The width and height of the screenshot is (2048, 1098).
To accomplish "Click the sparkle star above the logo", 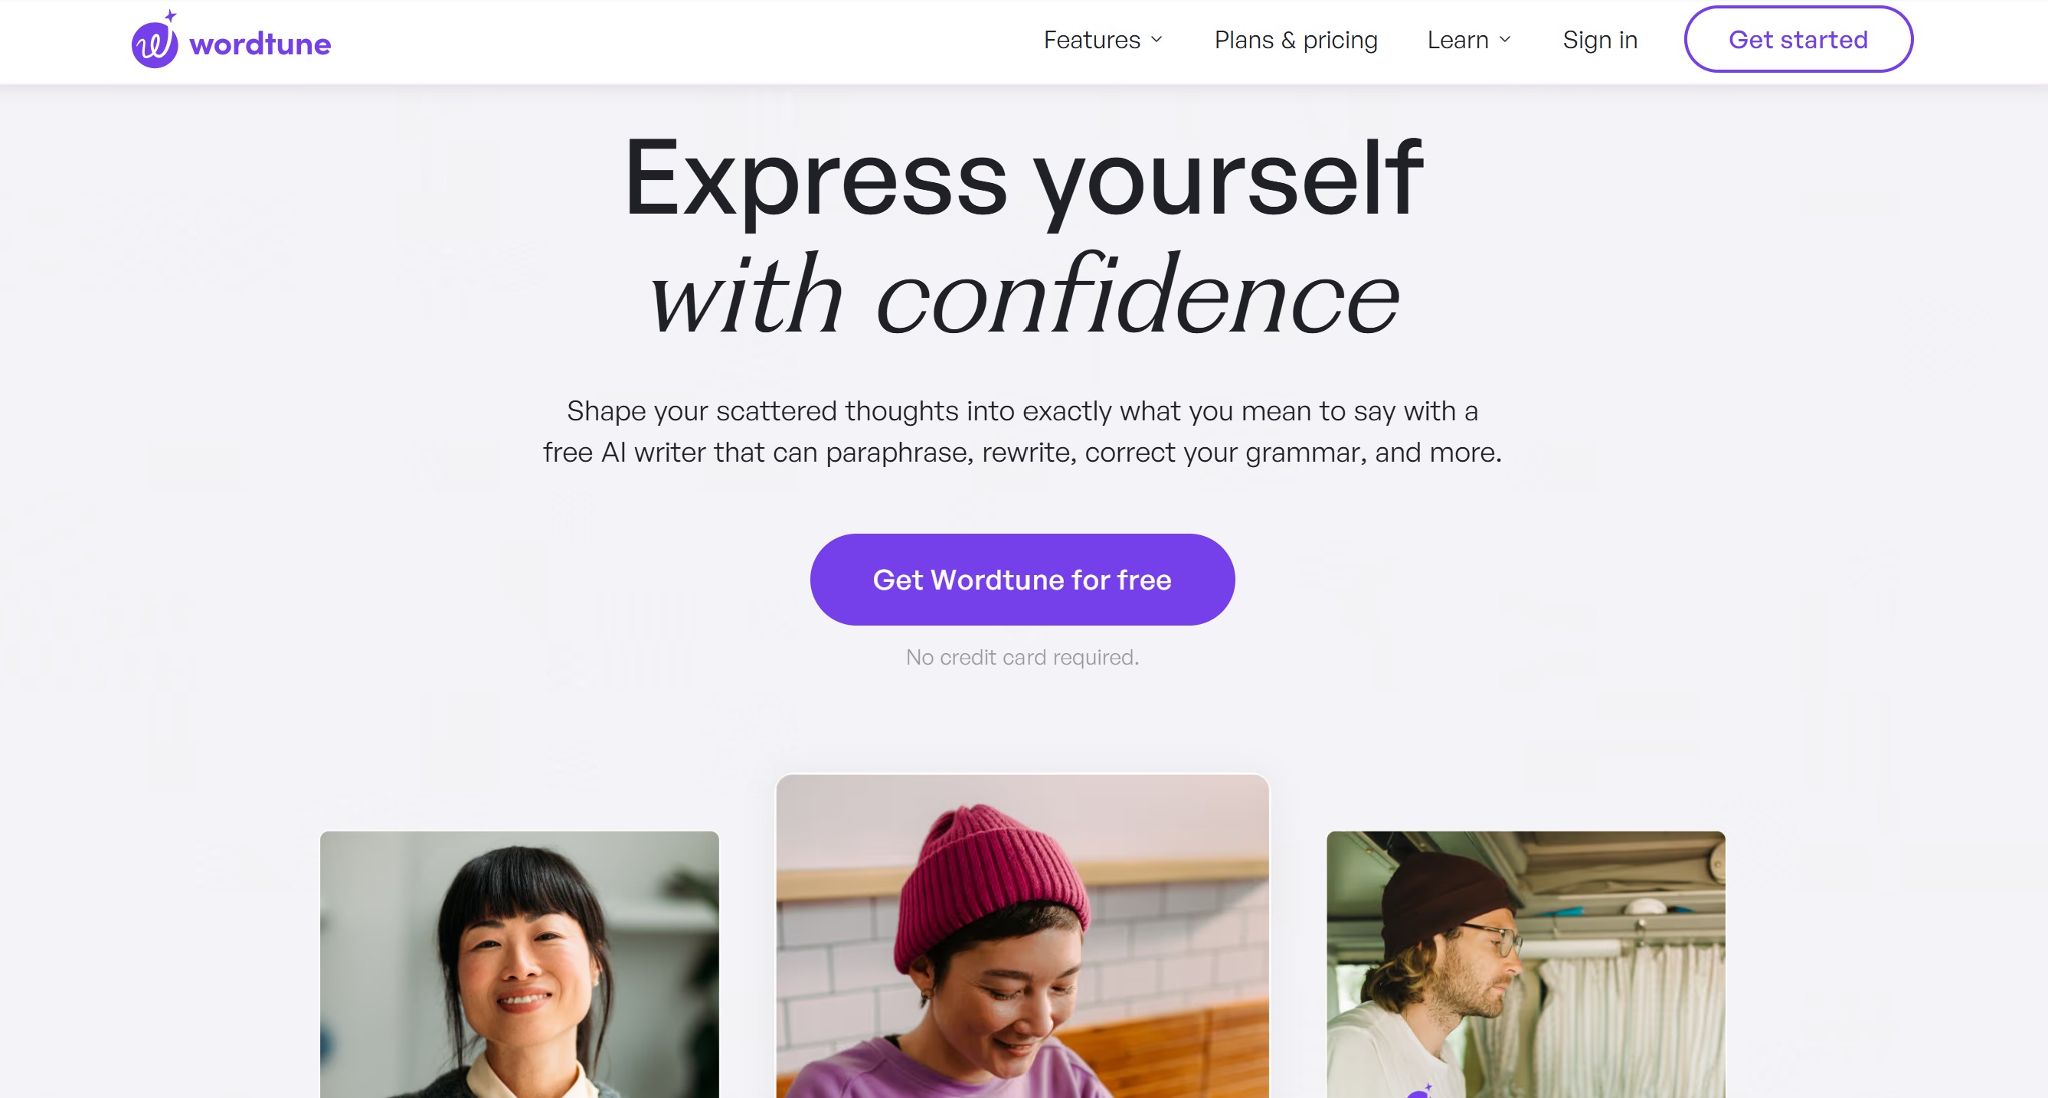I will pos(170,15).
